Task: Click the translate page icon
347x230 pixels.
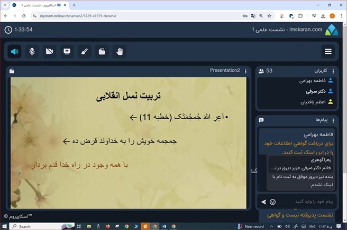Action: (253, 16)
